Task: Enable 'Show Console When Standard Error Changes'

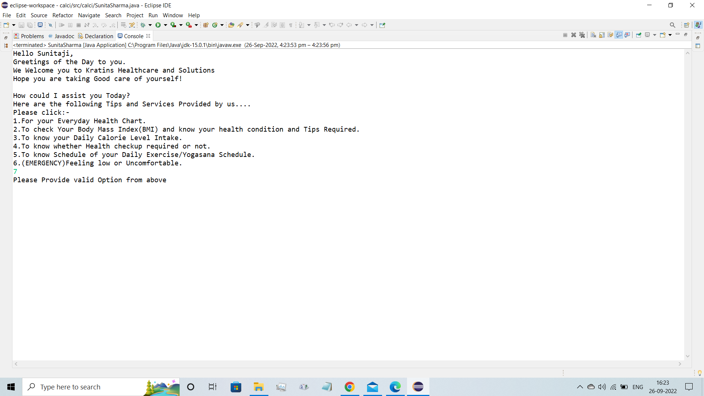Action: pos(628,34)
